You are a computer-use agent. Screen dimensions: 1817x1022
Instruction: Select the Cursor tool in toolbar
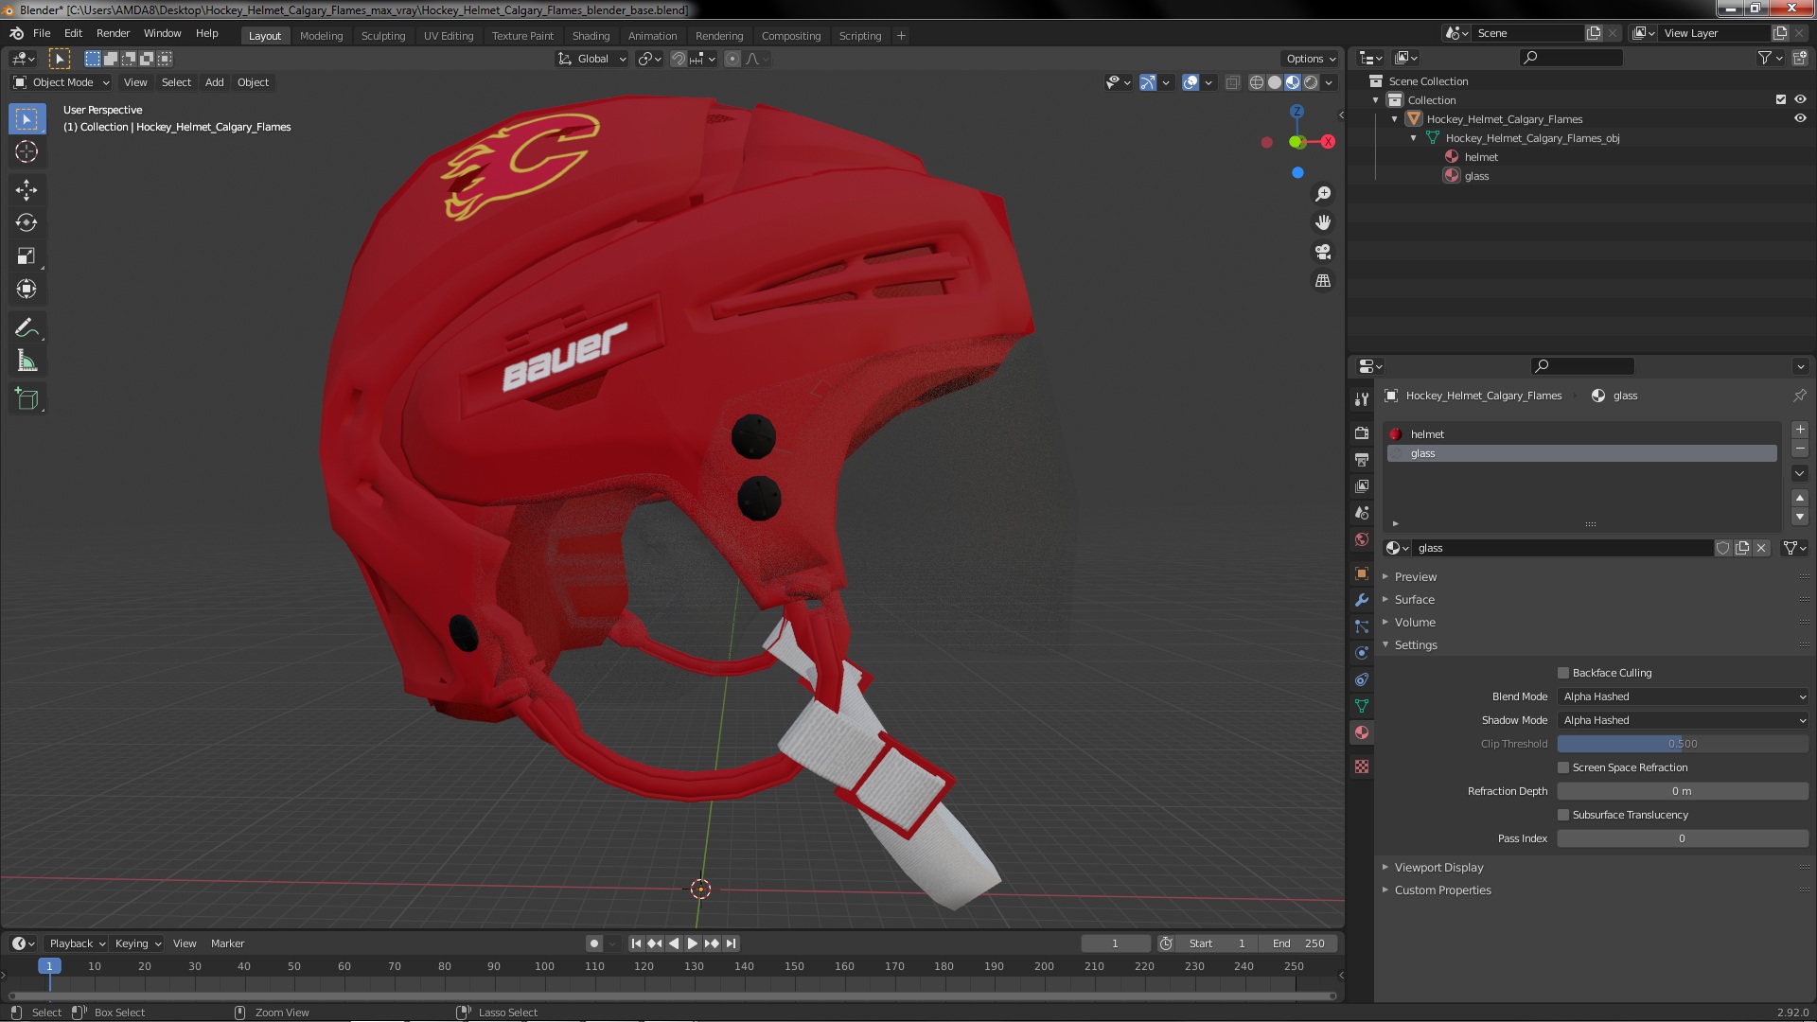tap(26, 151)
